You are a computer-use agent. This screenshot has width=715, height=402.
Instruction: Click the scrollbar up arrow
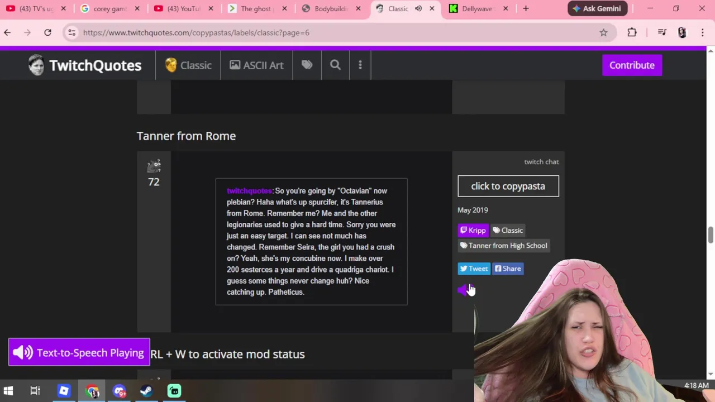coord(711,51)
